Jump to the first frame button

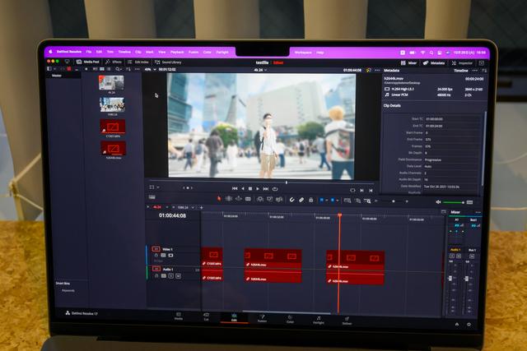pos(235,188)
